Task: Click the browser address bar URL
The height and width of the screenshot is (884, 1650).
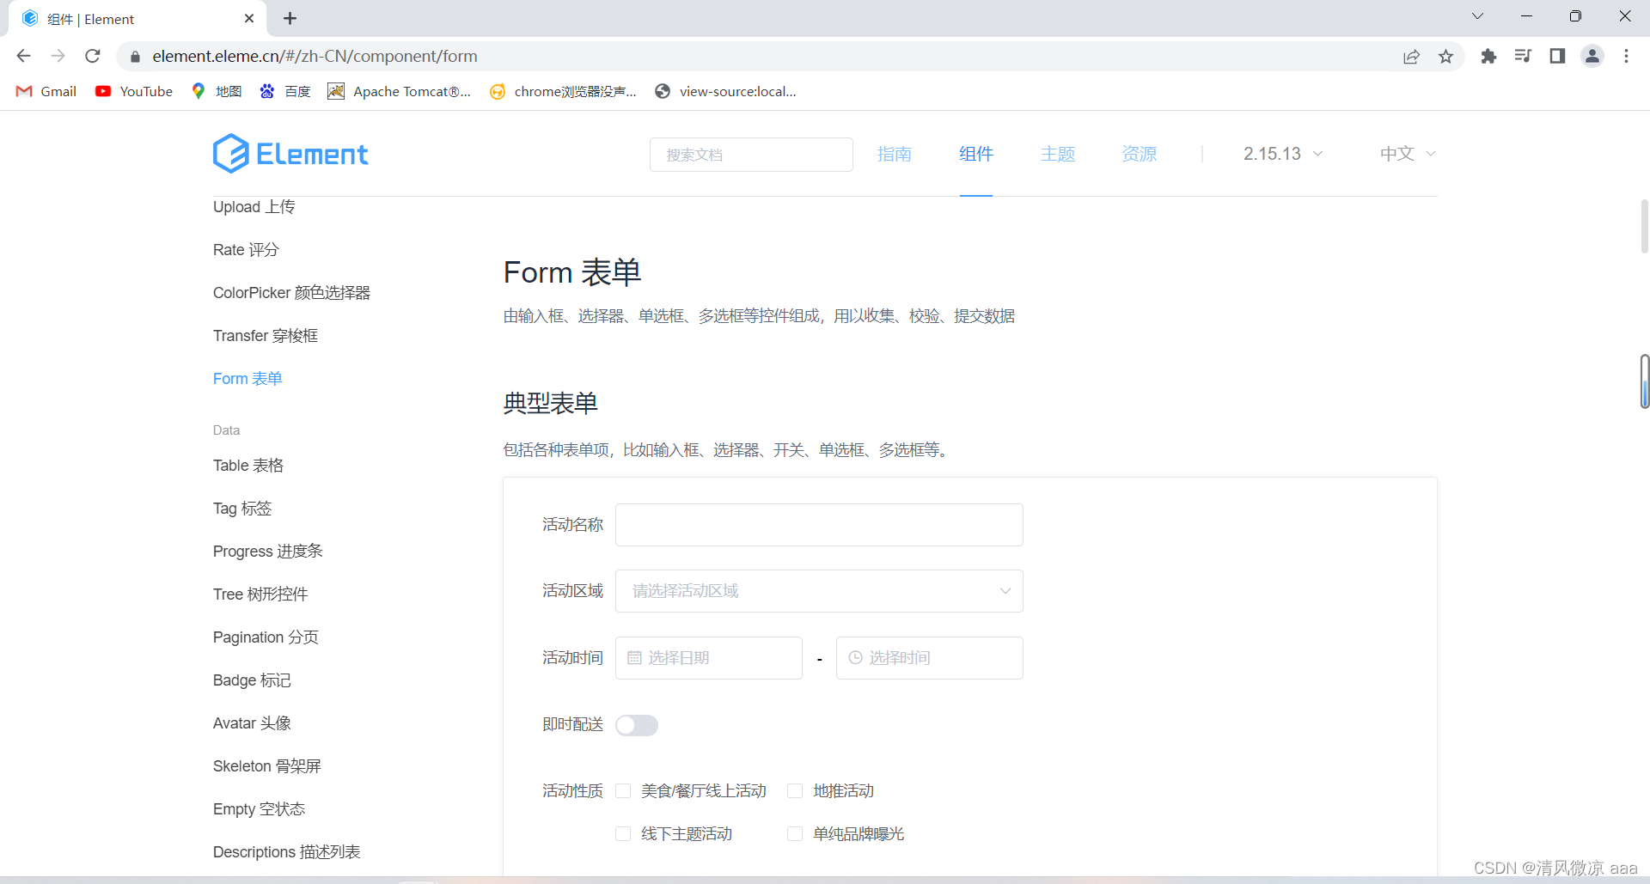Action: [315, 57]
